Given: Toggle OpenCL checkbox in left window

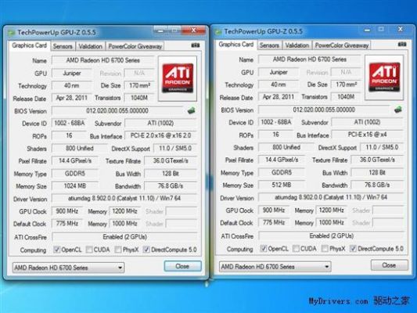Looking at the screenshot, I should (56, 250).
